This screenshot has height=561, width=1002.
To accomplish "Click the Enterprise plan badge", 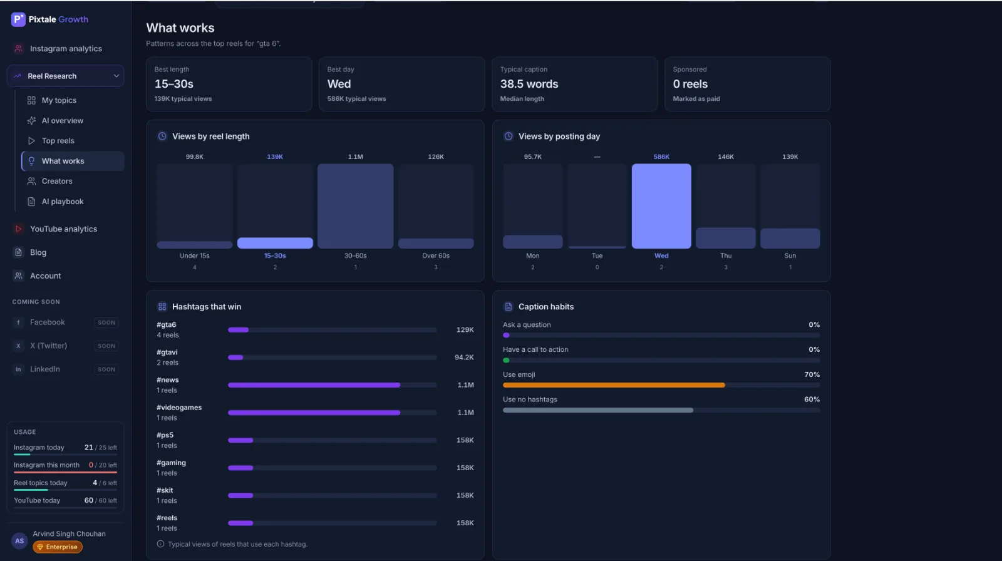I will point(58,547).
